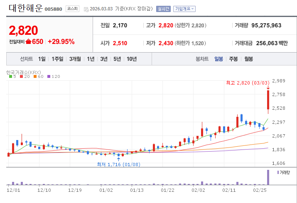Click the red up-arrow icon beside 650

(28, 41)
